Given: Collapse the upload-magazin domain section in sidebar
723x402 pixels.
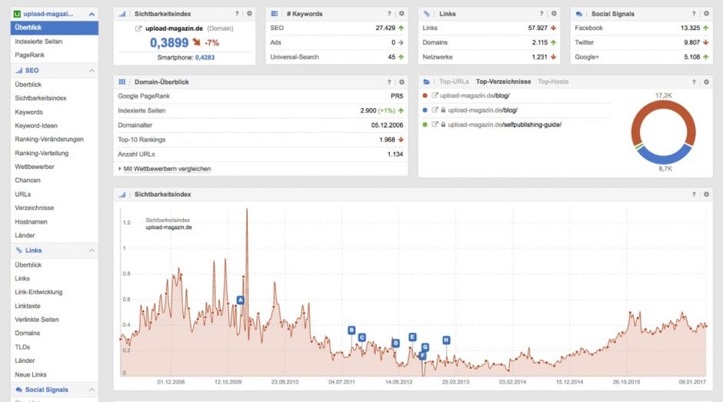Looking at the screenshot, I should [x=92, y=14].
